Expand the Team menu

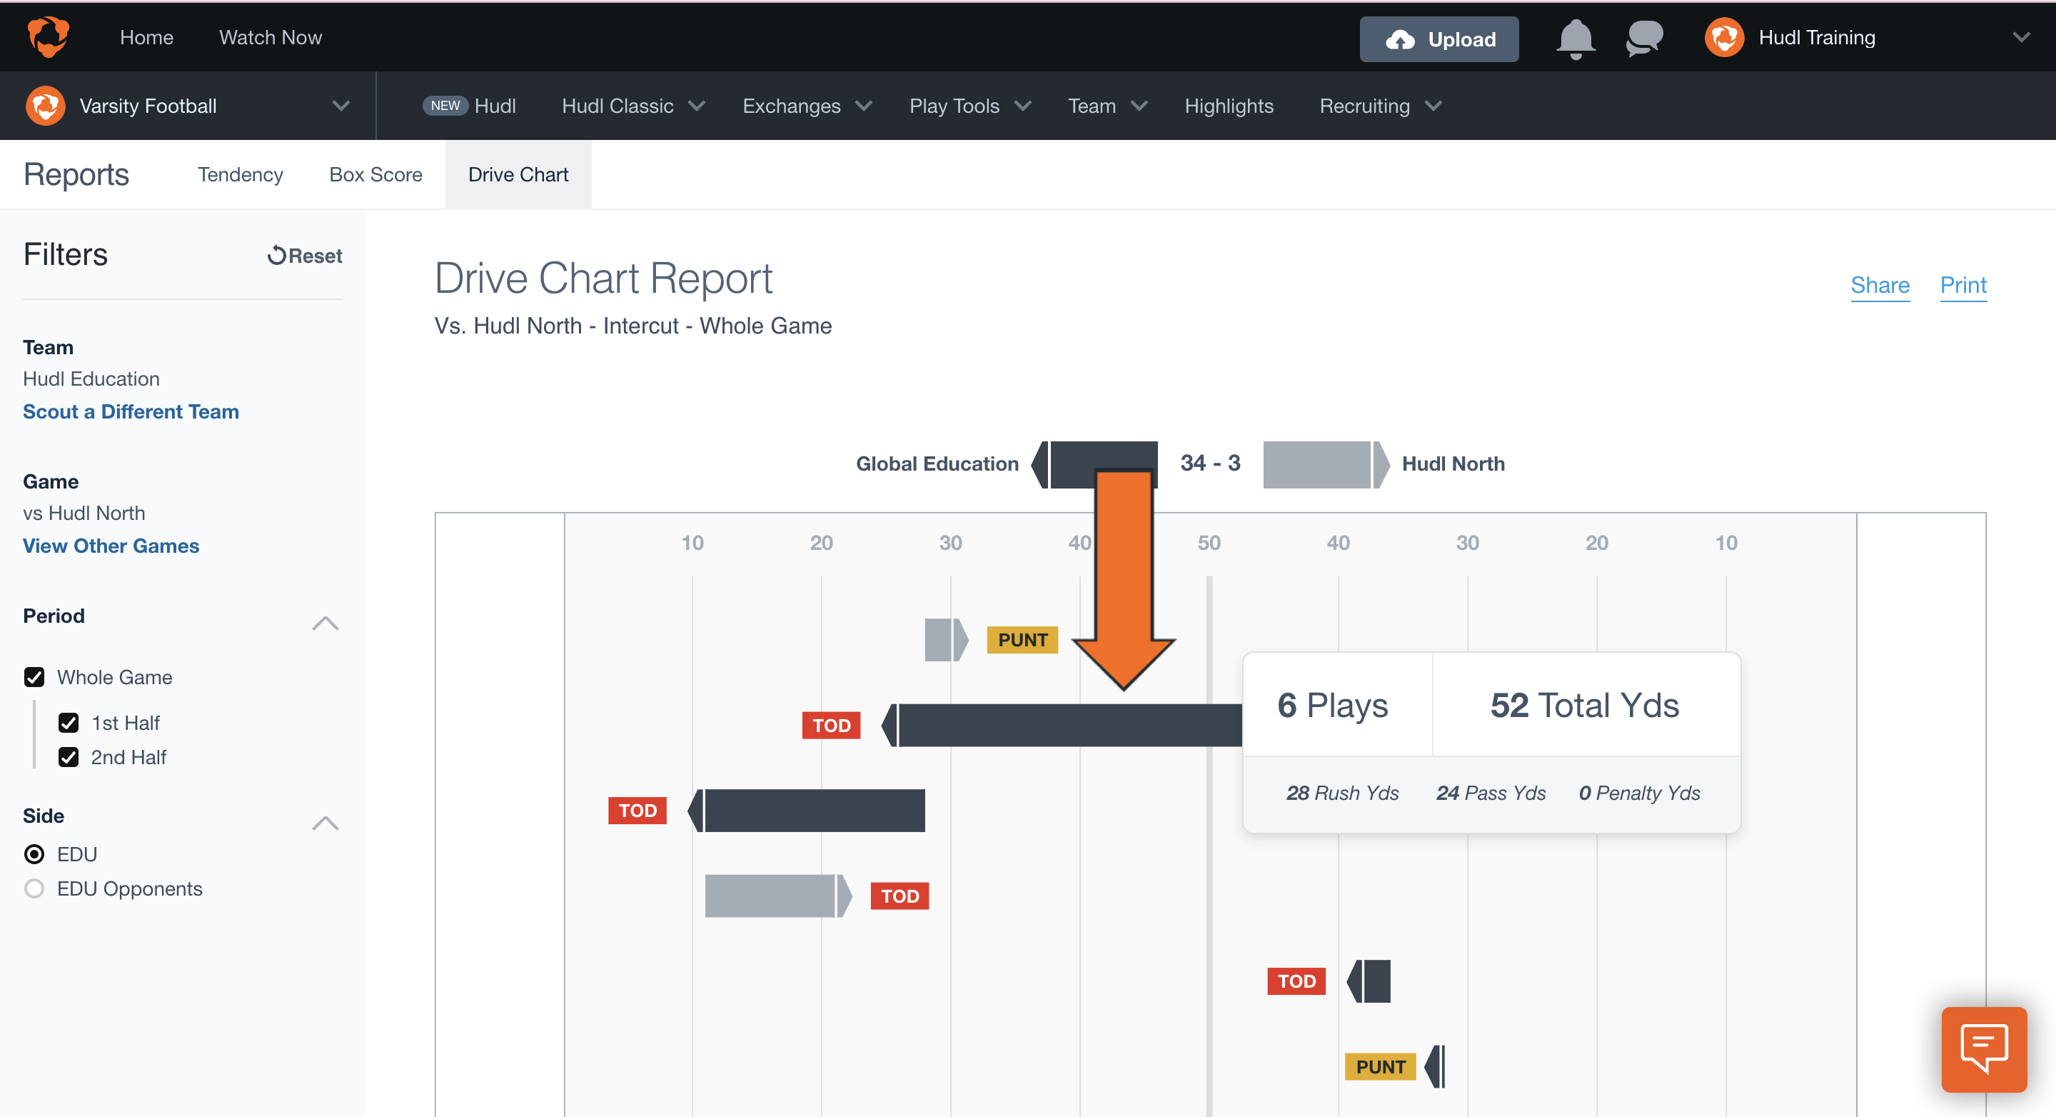1107,106
